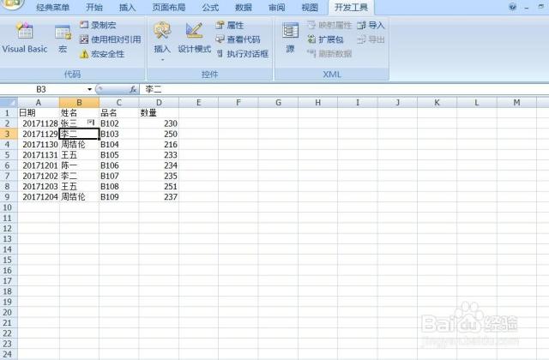The image size is (549, 360).
Task: Switch to the 数据 (Data) tab
Action: (x=244, y=7)
